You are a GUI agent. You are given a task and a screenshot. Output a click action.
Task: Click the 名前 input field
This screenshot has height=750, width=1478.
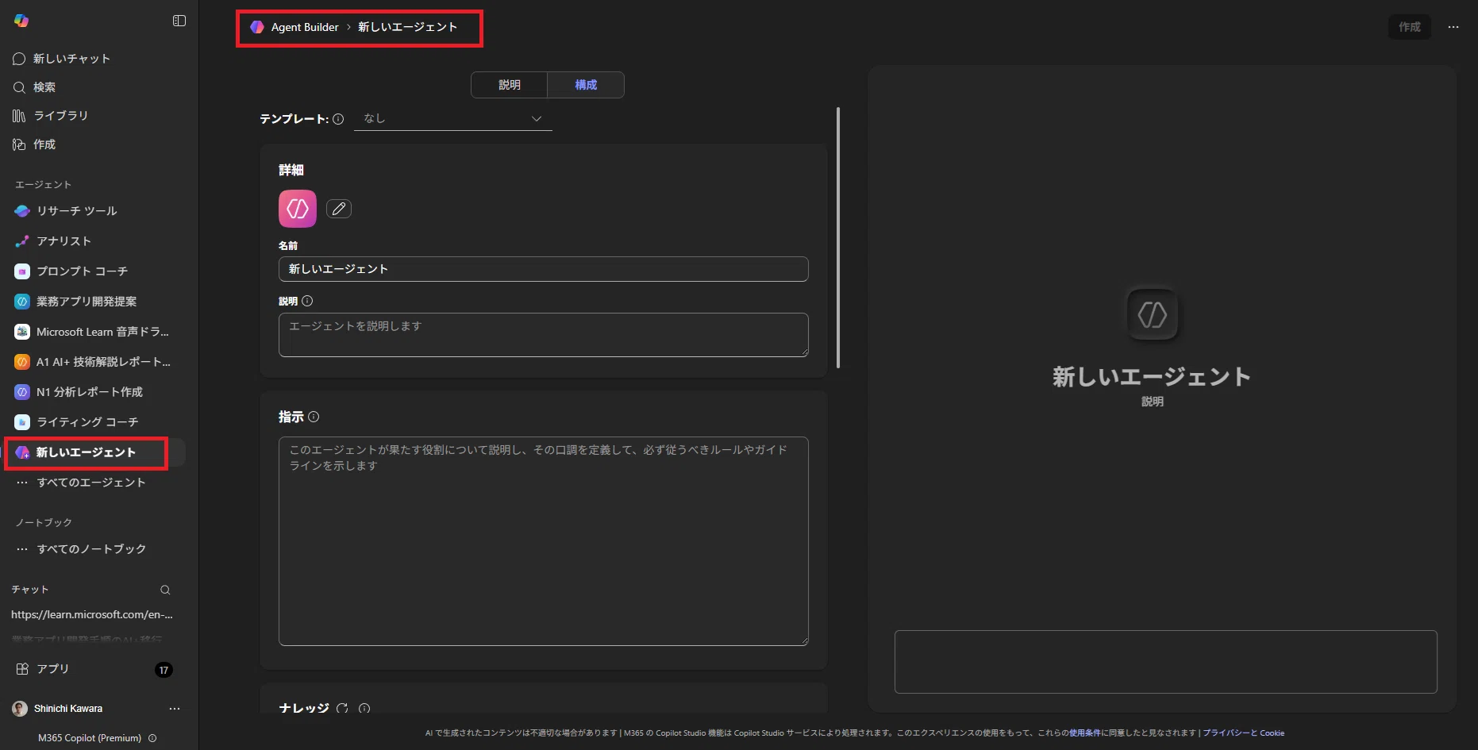click(544, 269)
